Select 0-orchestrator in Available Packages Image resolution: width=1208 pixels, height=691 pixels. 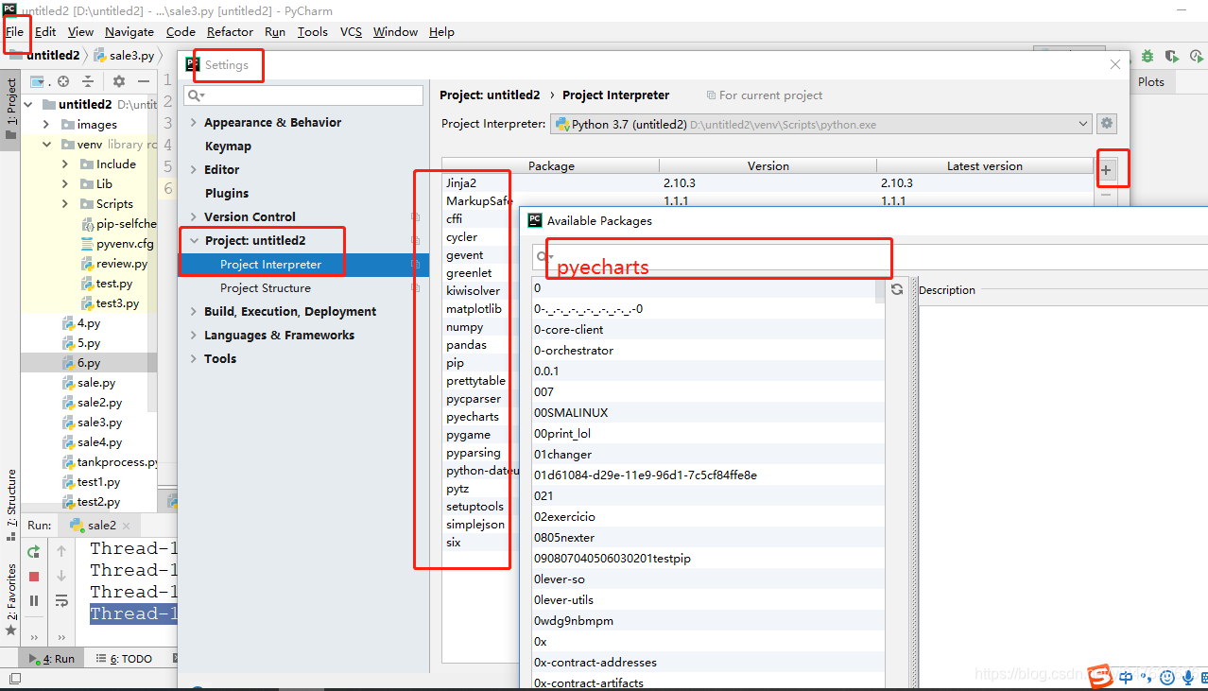tap(708, 351)
